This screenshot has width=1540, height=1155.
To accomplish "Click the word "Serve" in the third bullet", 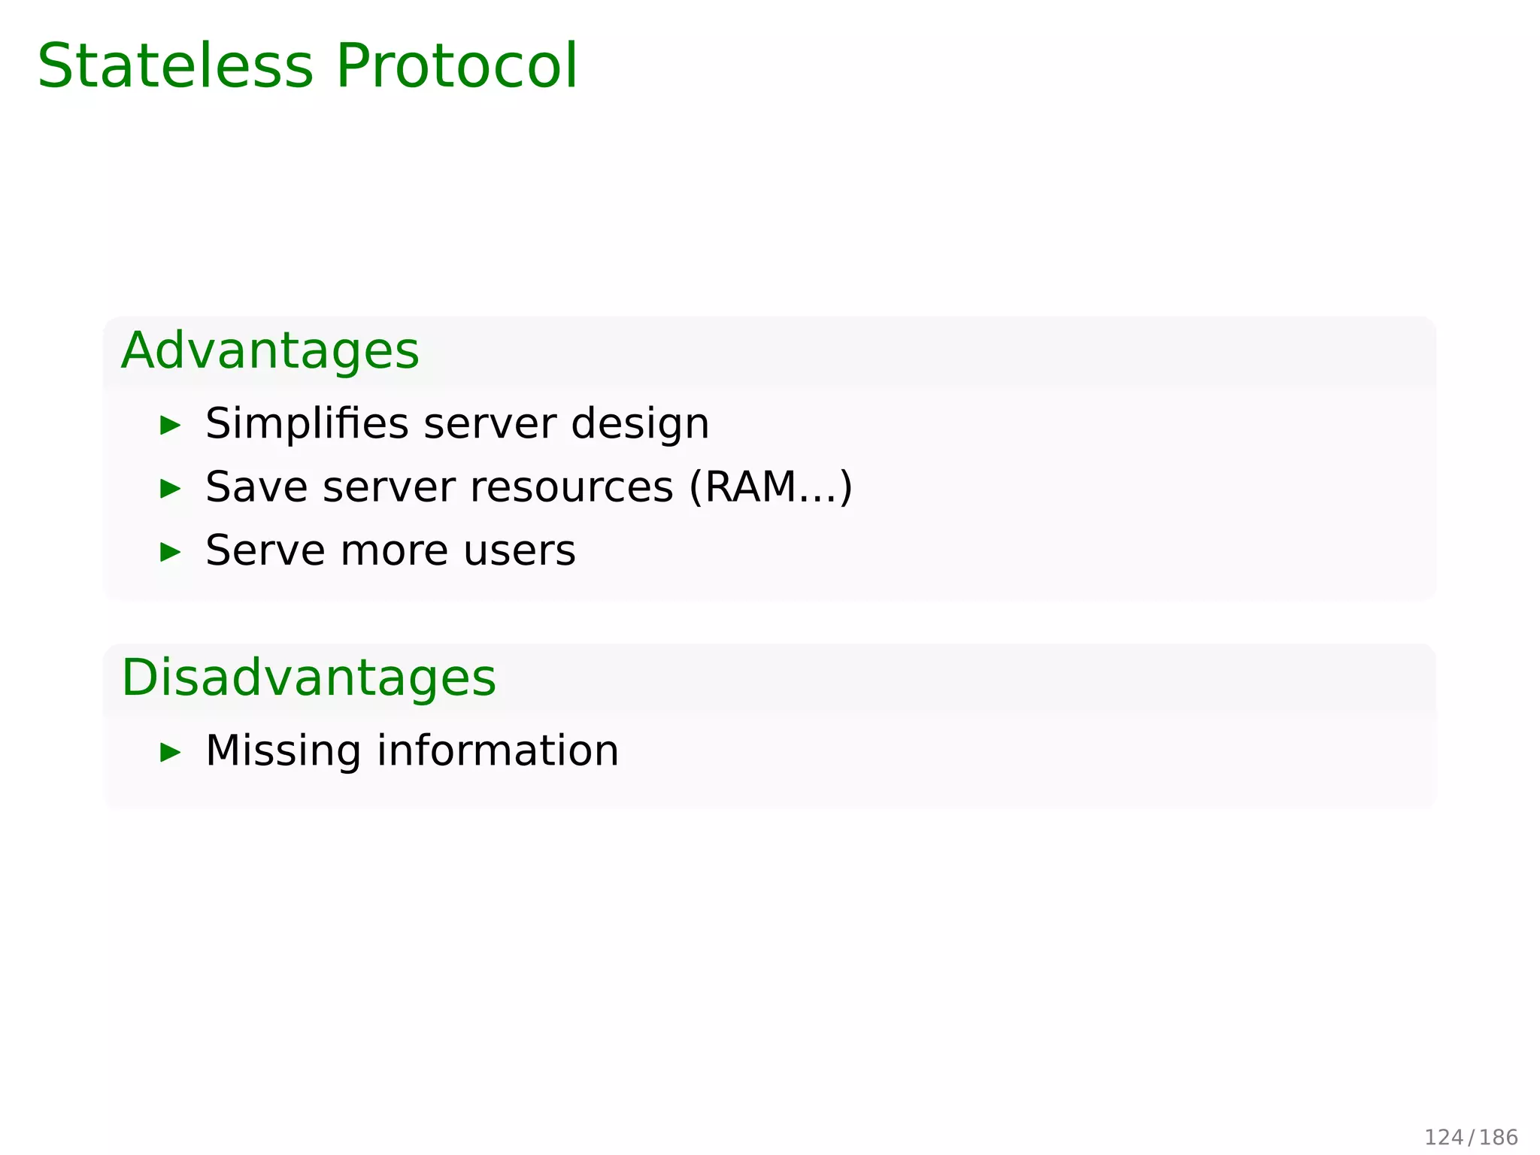I will tap(265, 550).
